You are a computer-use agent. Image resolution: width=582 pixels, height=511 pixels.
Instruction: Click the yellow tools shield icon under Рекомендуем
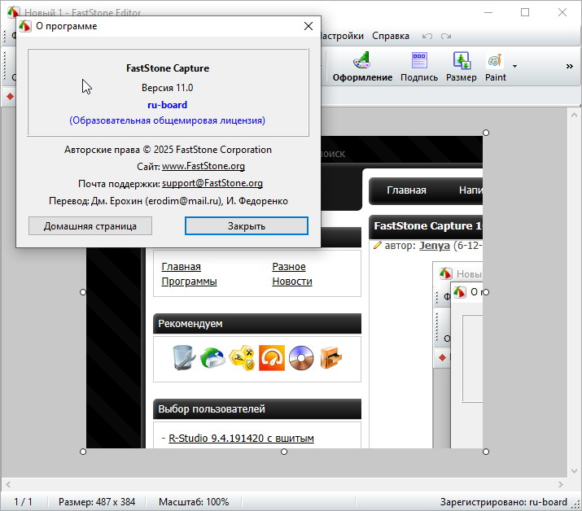point(242,358)
